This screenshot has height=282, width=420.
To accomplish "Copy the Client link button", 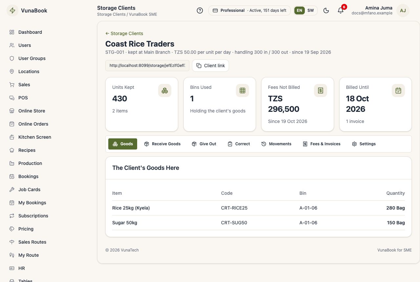I will pos(210,66).
